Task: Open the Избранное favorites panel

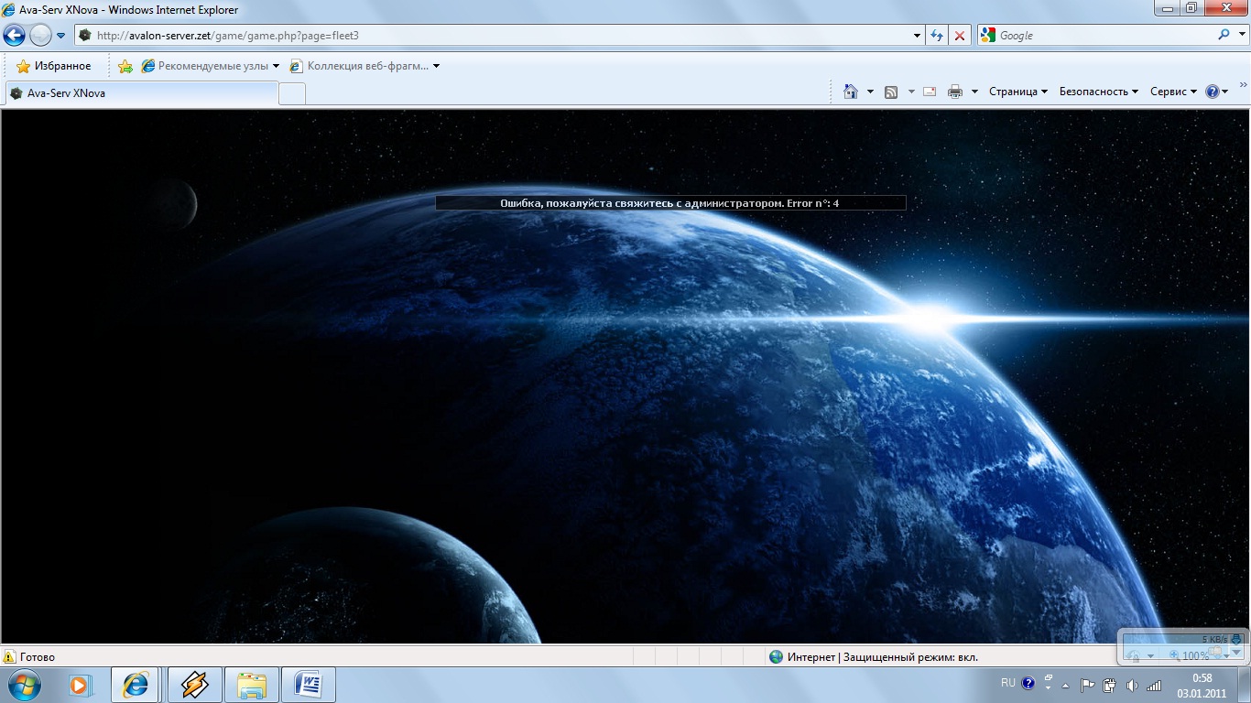Action: (x=54, y=66)
